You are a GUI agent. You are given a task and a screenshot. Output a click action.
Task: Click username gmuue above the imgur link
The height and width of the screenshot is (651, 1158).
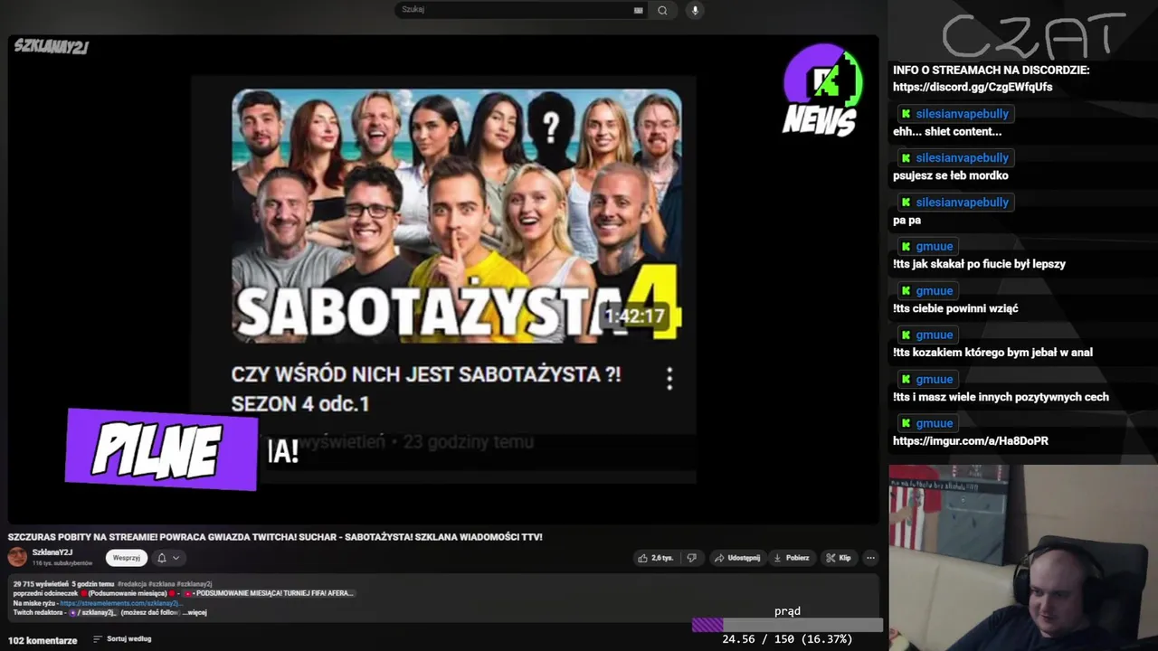pyautogui.click(x=934, y=423)
